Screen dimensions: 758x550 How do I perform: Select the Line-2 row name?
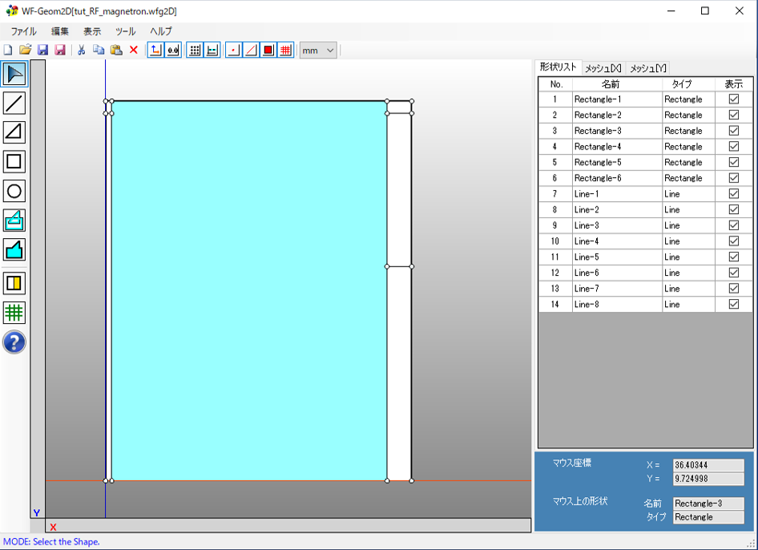[587, 210]
